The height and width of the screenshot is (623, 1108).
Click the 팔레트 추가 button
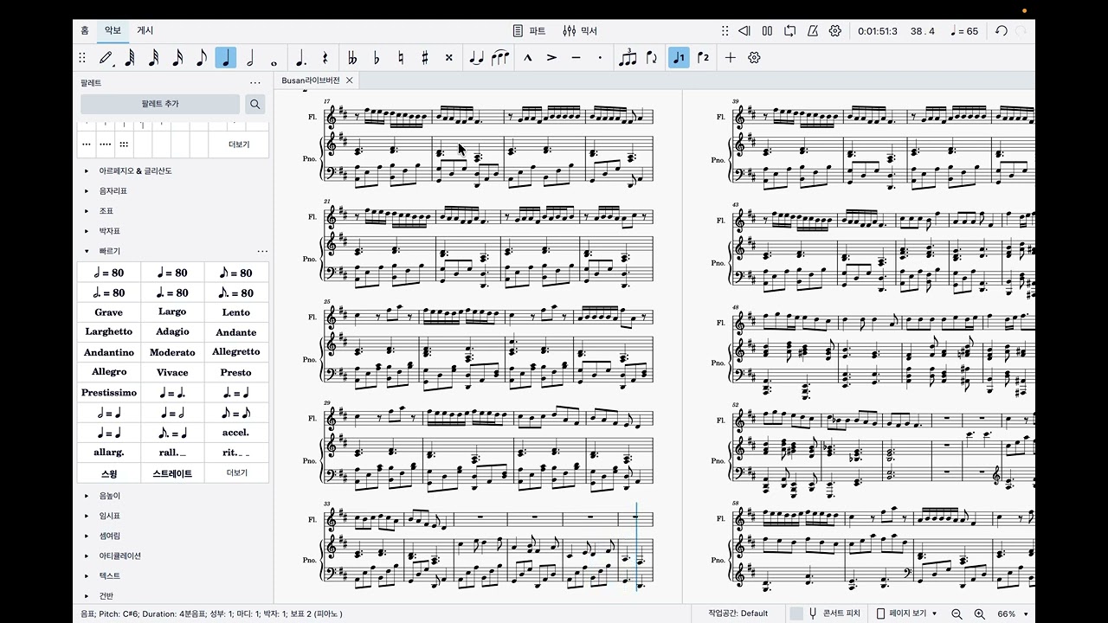160,104
